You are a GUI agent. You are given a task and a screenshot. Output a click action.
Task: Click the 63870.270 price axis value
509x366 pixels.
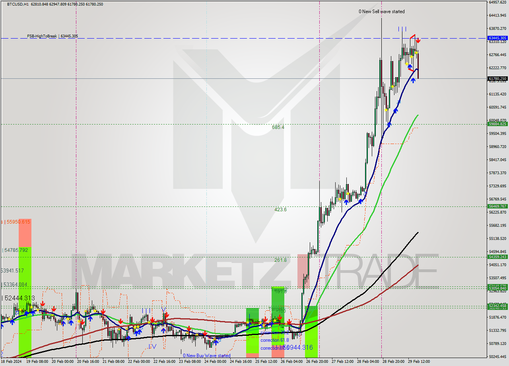497,29
